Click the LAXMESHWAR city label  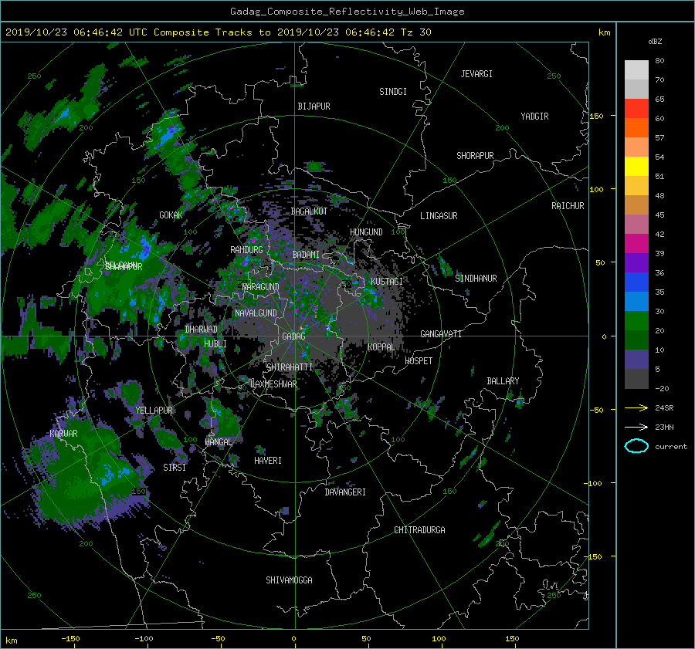(x=273, y=384)
